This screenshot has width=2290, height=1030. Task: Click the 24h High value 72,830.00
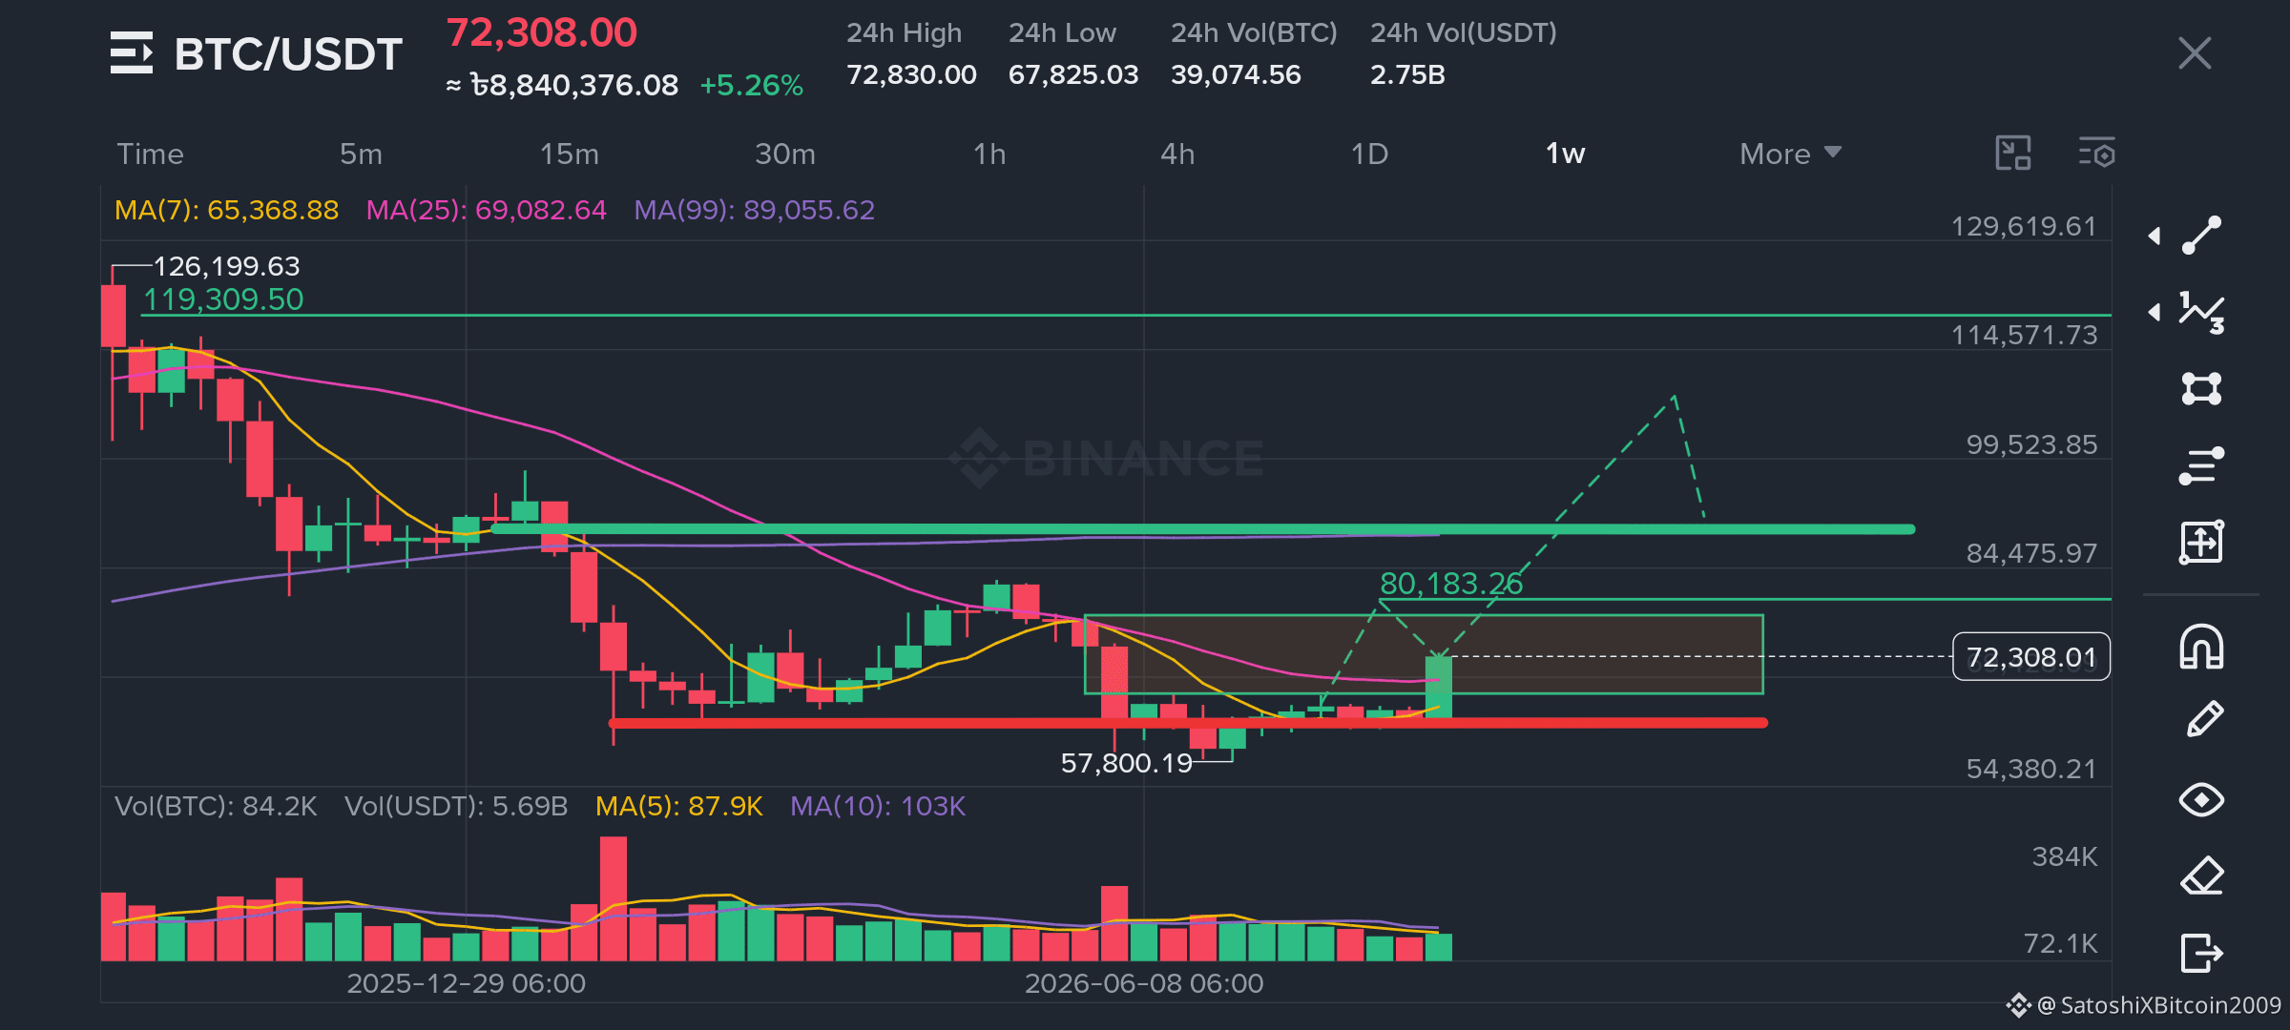click(911, 74)
